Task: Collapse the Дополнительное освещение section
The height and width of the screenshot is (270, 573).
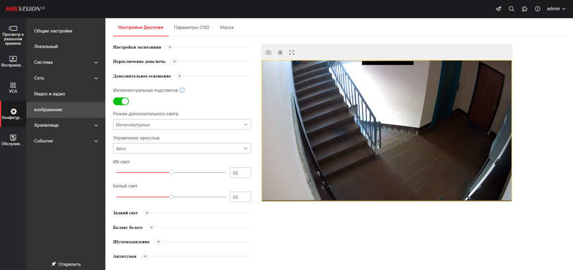Action: (x=180, y=76)
